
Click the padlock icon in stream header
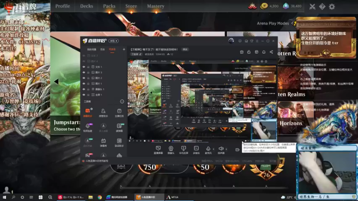pyautogui.click(x=249, y=52)
